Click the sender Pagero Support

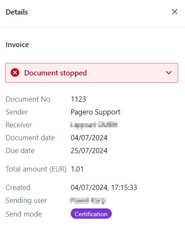(x=95, y=112)
